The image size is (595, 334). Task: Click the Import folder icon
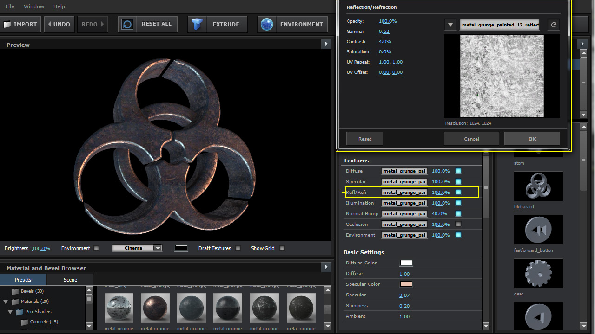(x=7, y=24)
